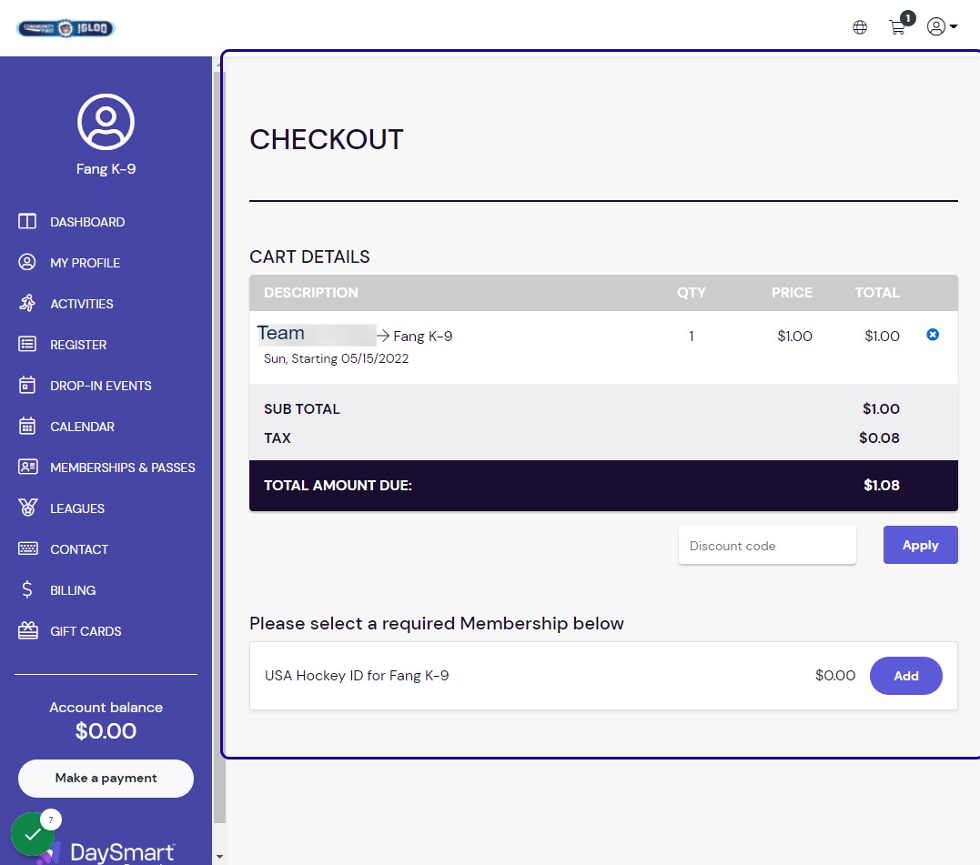980x865 pixels.
Task: Open Activities in the sidebar
Action: click(82, 304)
